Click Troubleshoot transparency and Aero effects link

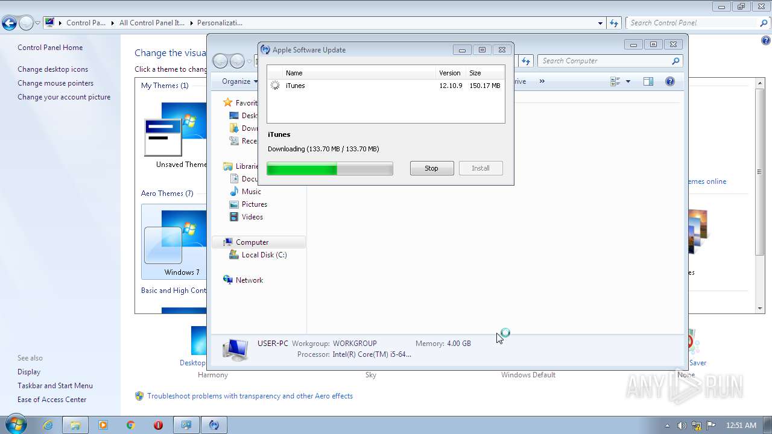[x=250, y=396]
